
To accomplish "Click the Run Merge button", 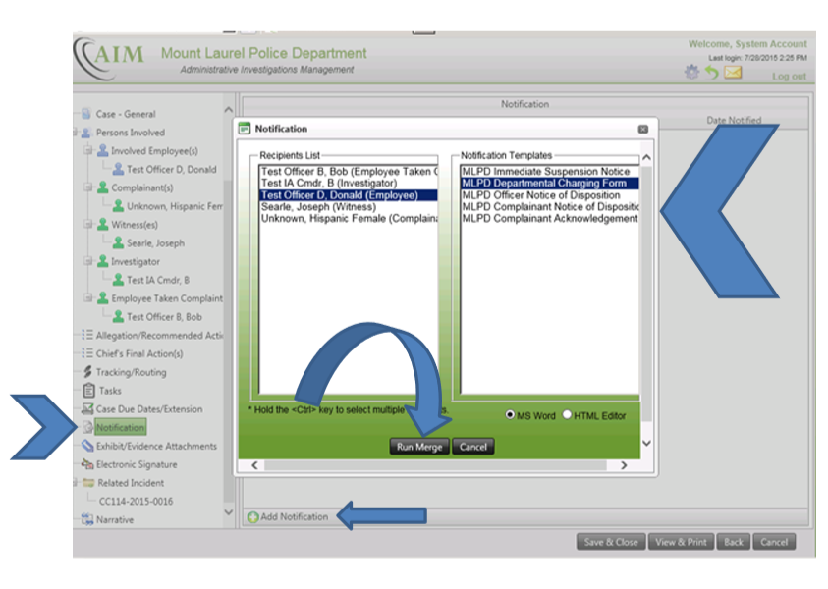I will 419,447.
